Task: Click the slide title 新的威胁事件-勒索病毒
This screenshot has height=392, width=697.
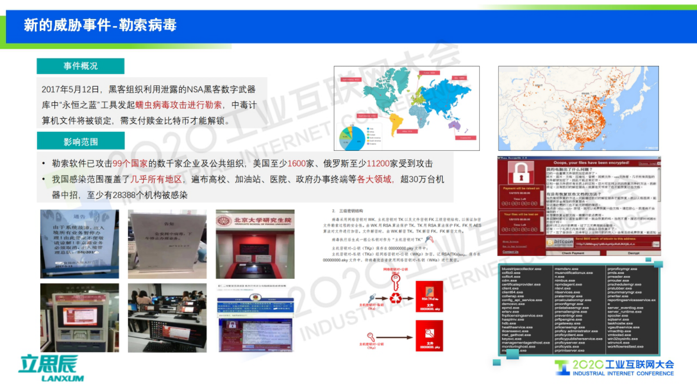Action: 100,25
